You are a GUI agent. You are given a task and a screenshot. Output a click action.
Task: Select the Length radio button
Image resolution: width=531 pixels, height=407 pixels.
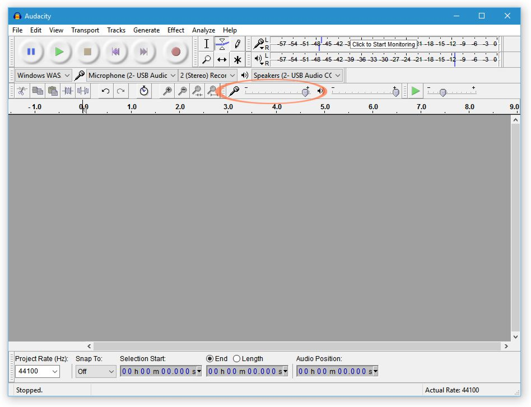click(x=237, y=359)
